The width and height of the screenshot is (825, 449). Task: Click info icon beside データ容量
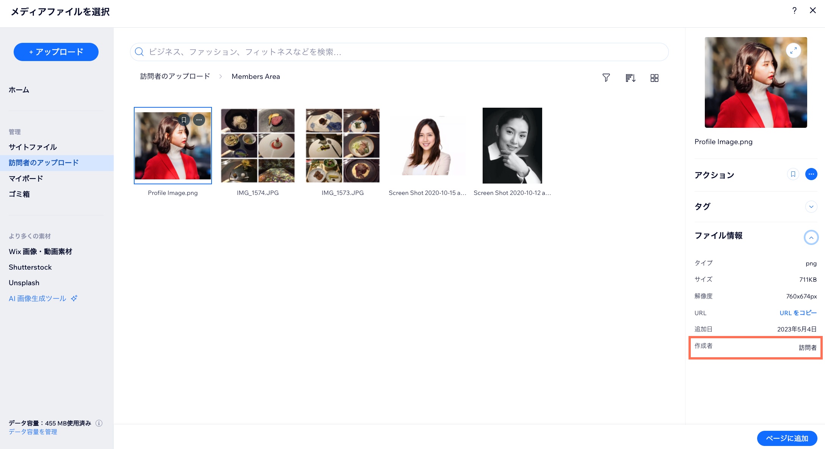pyautogui.click(x=99, y=423)
